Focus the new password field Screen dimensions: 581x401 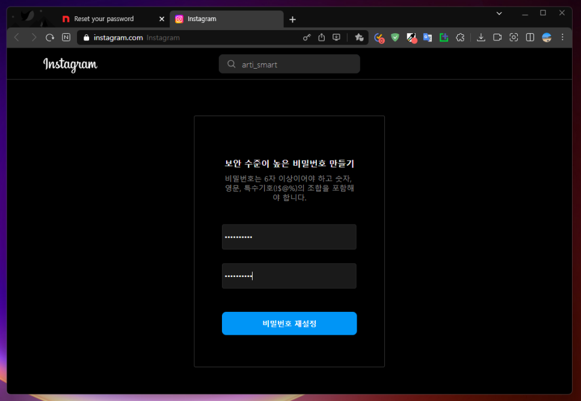[289, 237]
